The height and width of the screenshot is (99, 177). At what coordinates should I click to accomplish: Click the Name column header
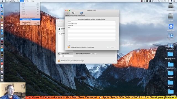click(x=92, y=22)
